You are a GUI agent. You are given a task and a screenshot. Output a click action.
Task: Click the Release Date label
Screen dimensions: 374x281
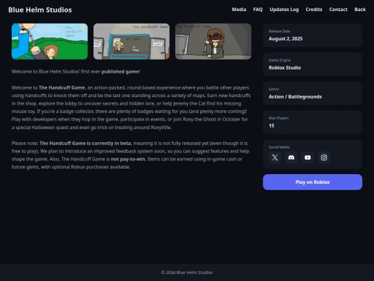point(279,31)
